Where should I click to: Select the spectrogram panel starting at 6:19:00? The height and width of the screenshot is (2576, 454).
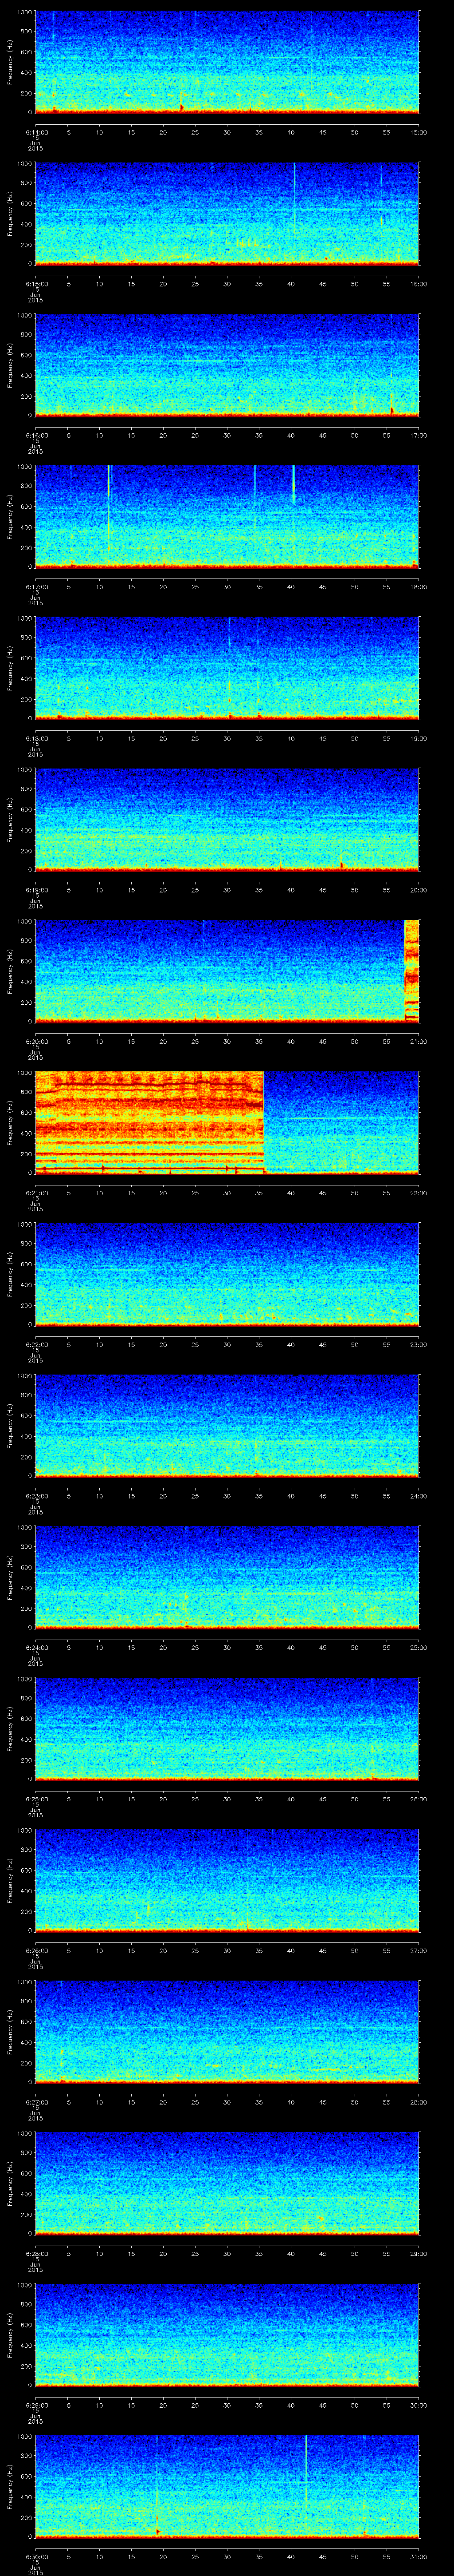click(x=227, y=820)
